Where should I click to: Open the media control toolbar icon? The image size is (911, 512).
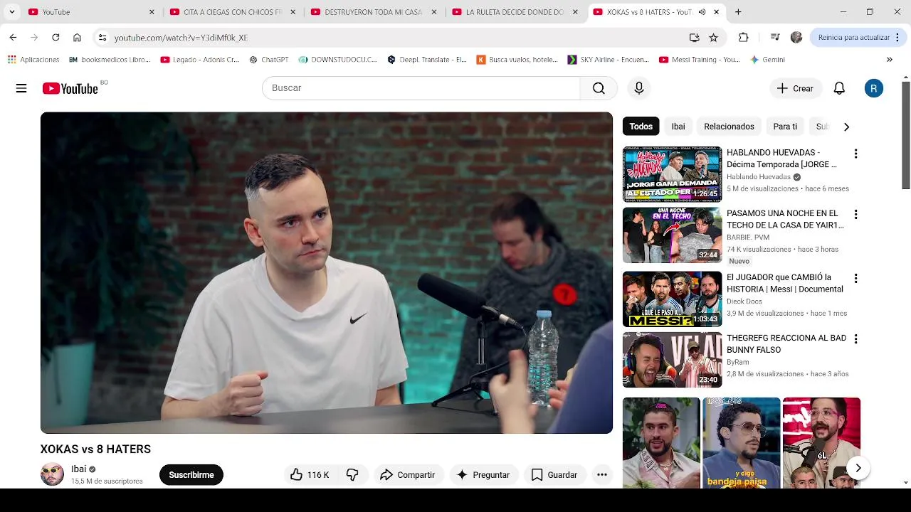[x=774, y=38]
